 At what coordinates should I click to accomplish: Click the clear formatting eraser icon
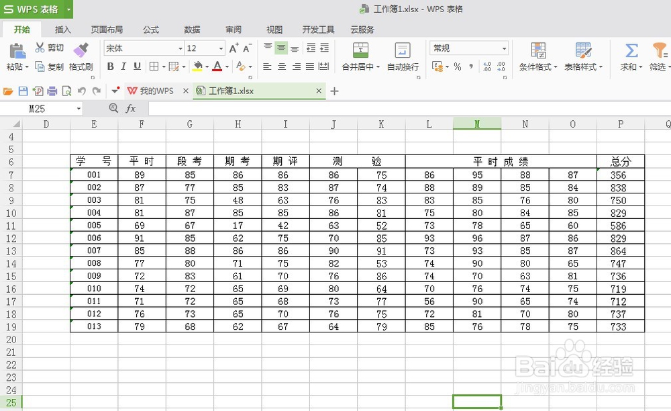coord(241,66)
